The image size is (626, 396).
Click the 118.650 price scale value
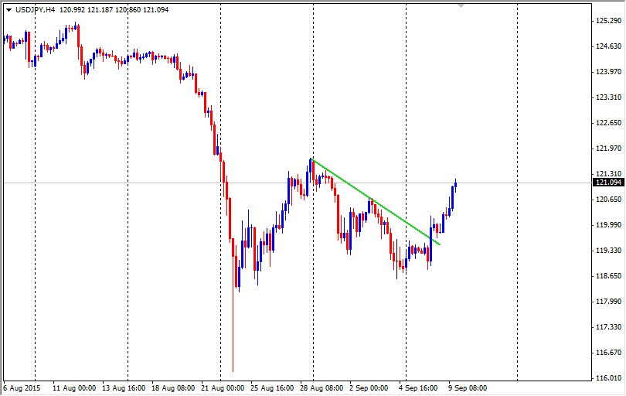point(608,276)
